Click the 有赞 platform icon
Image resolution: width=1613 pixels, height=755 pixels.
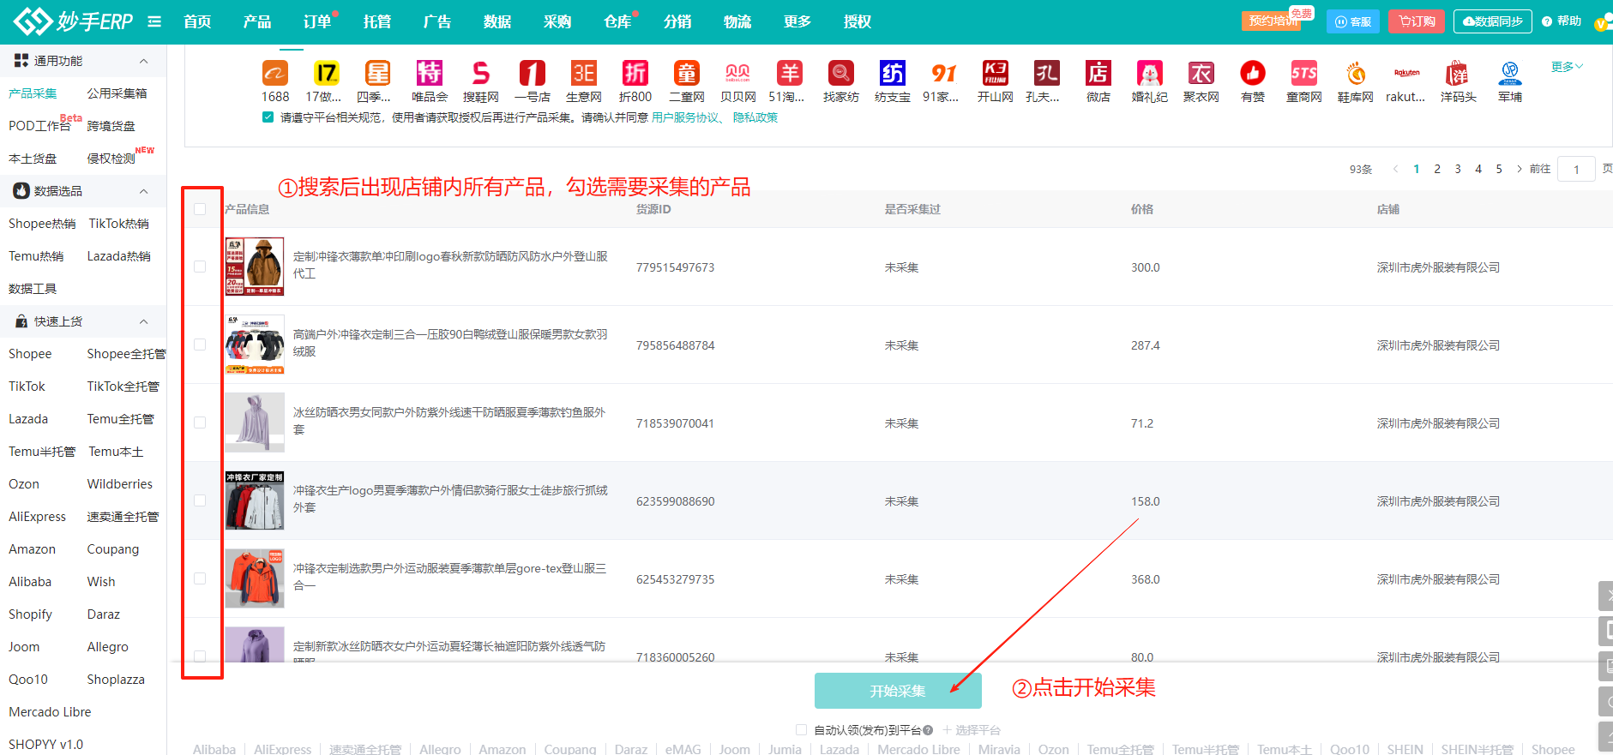tap(1252, 74)
